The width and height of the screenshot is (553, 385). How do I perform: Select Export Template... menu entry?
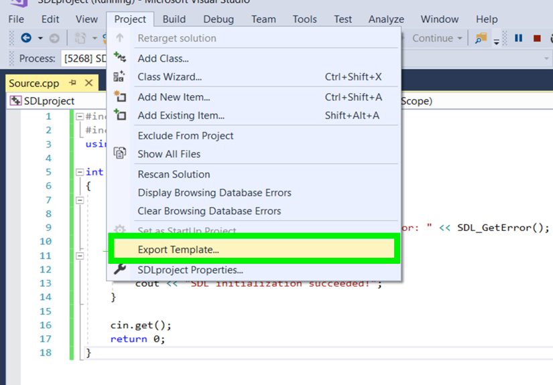tap(253, 249)
